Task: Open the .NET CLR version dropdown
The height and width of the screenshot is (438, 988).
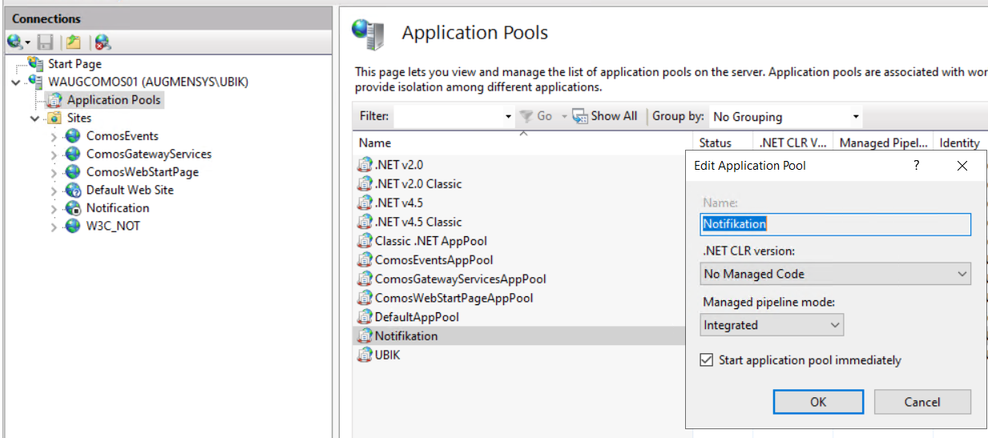Action: click(835, 274)
